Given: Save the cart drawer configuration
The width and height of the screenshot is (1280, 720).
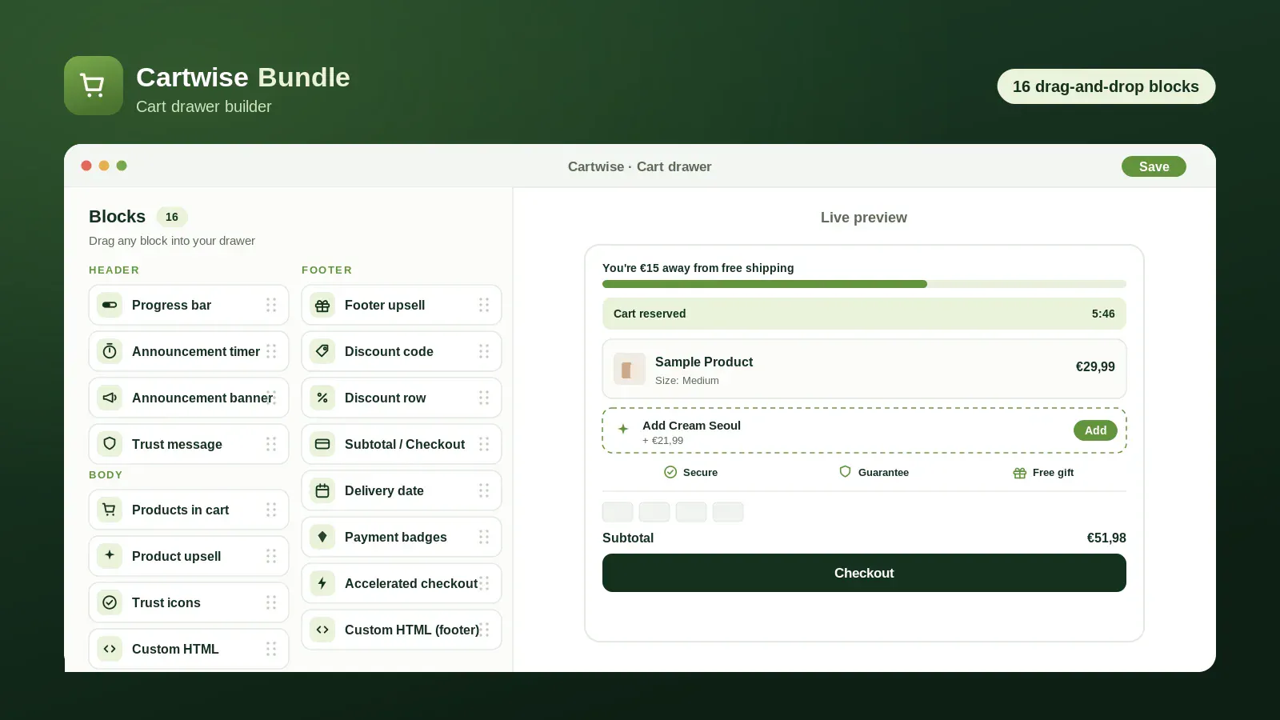Looking at the screenshot, I should (1154, 166).
